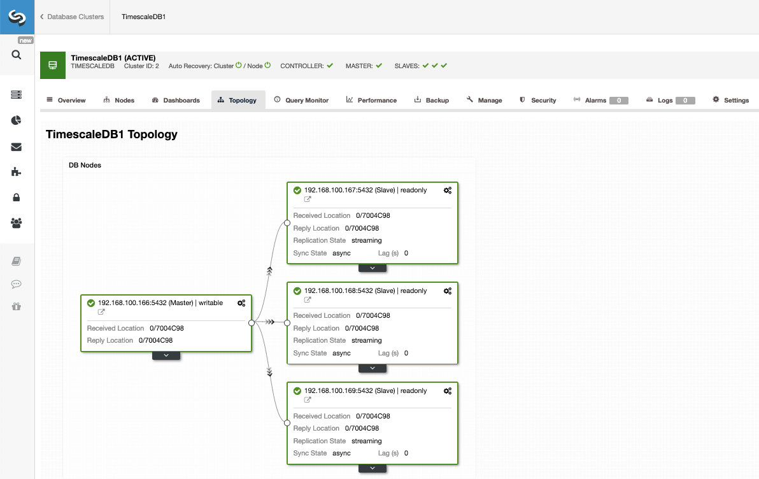Click the 'DB Nodes' panel header
Screen dimensions: 759x479
click(x=269, y=165)
